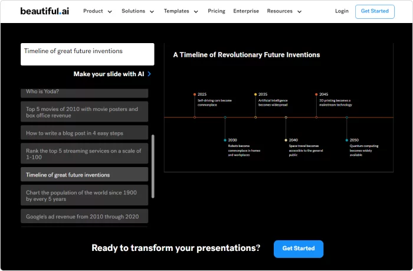Click 'Quantum computing becomes widely available' text
Screen dimensions: 413x271
click(364, 151)
